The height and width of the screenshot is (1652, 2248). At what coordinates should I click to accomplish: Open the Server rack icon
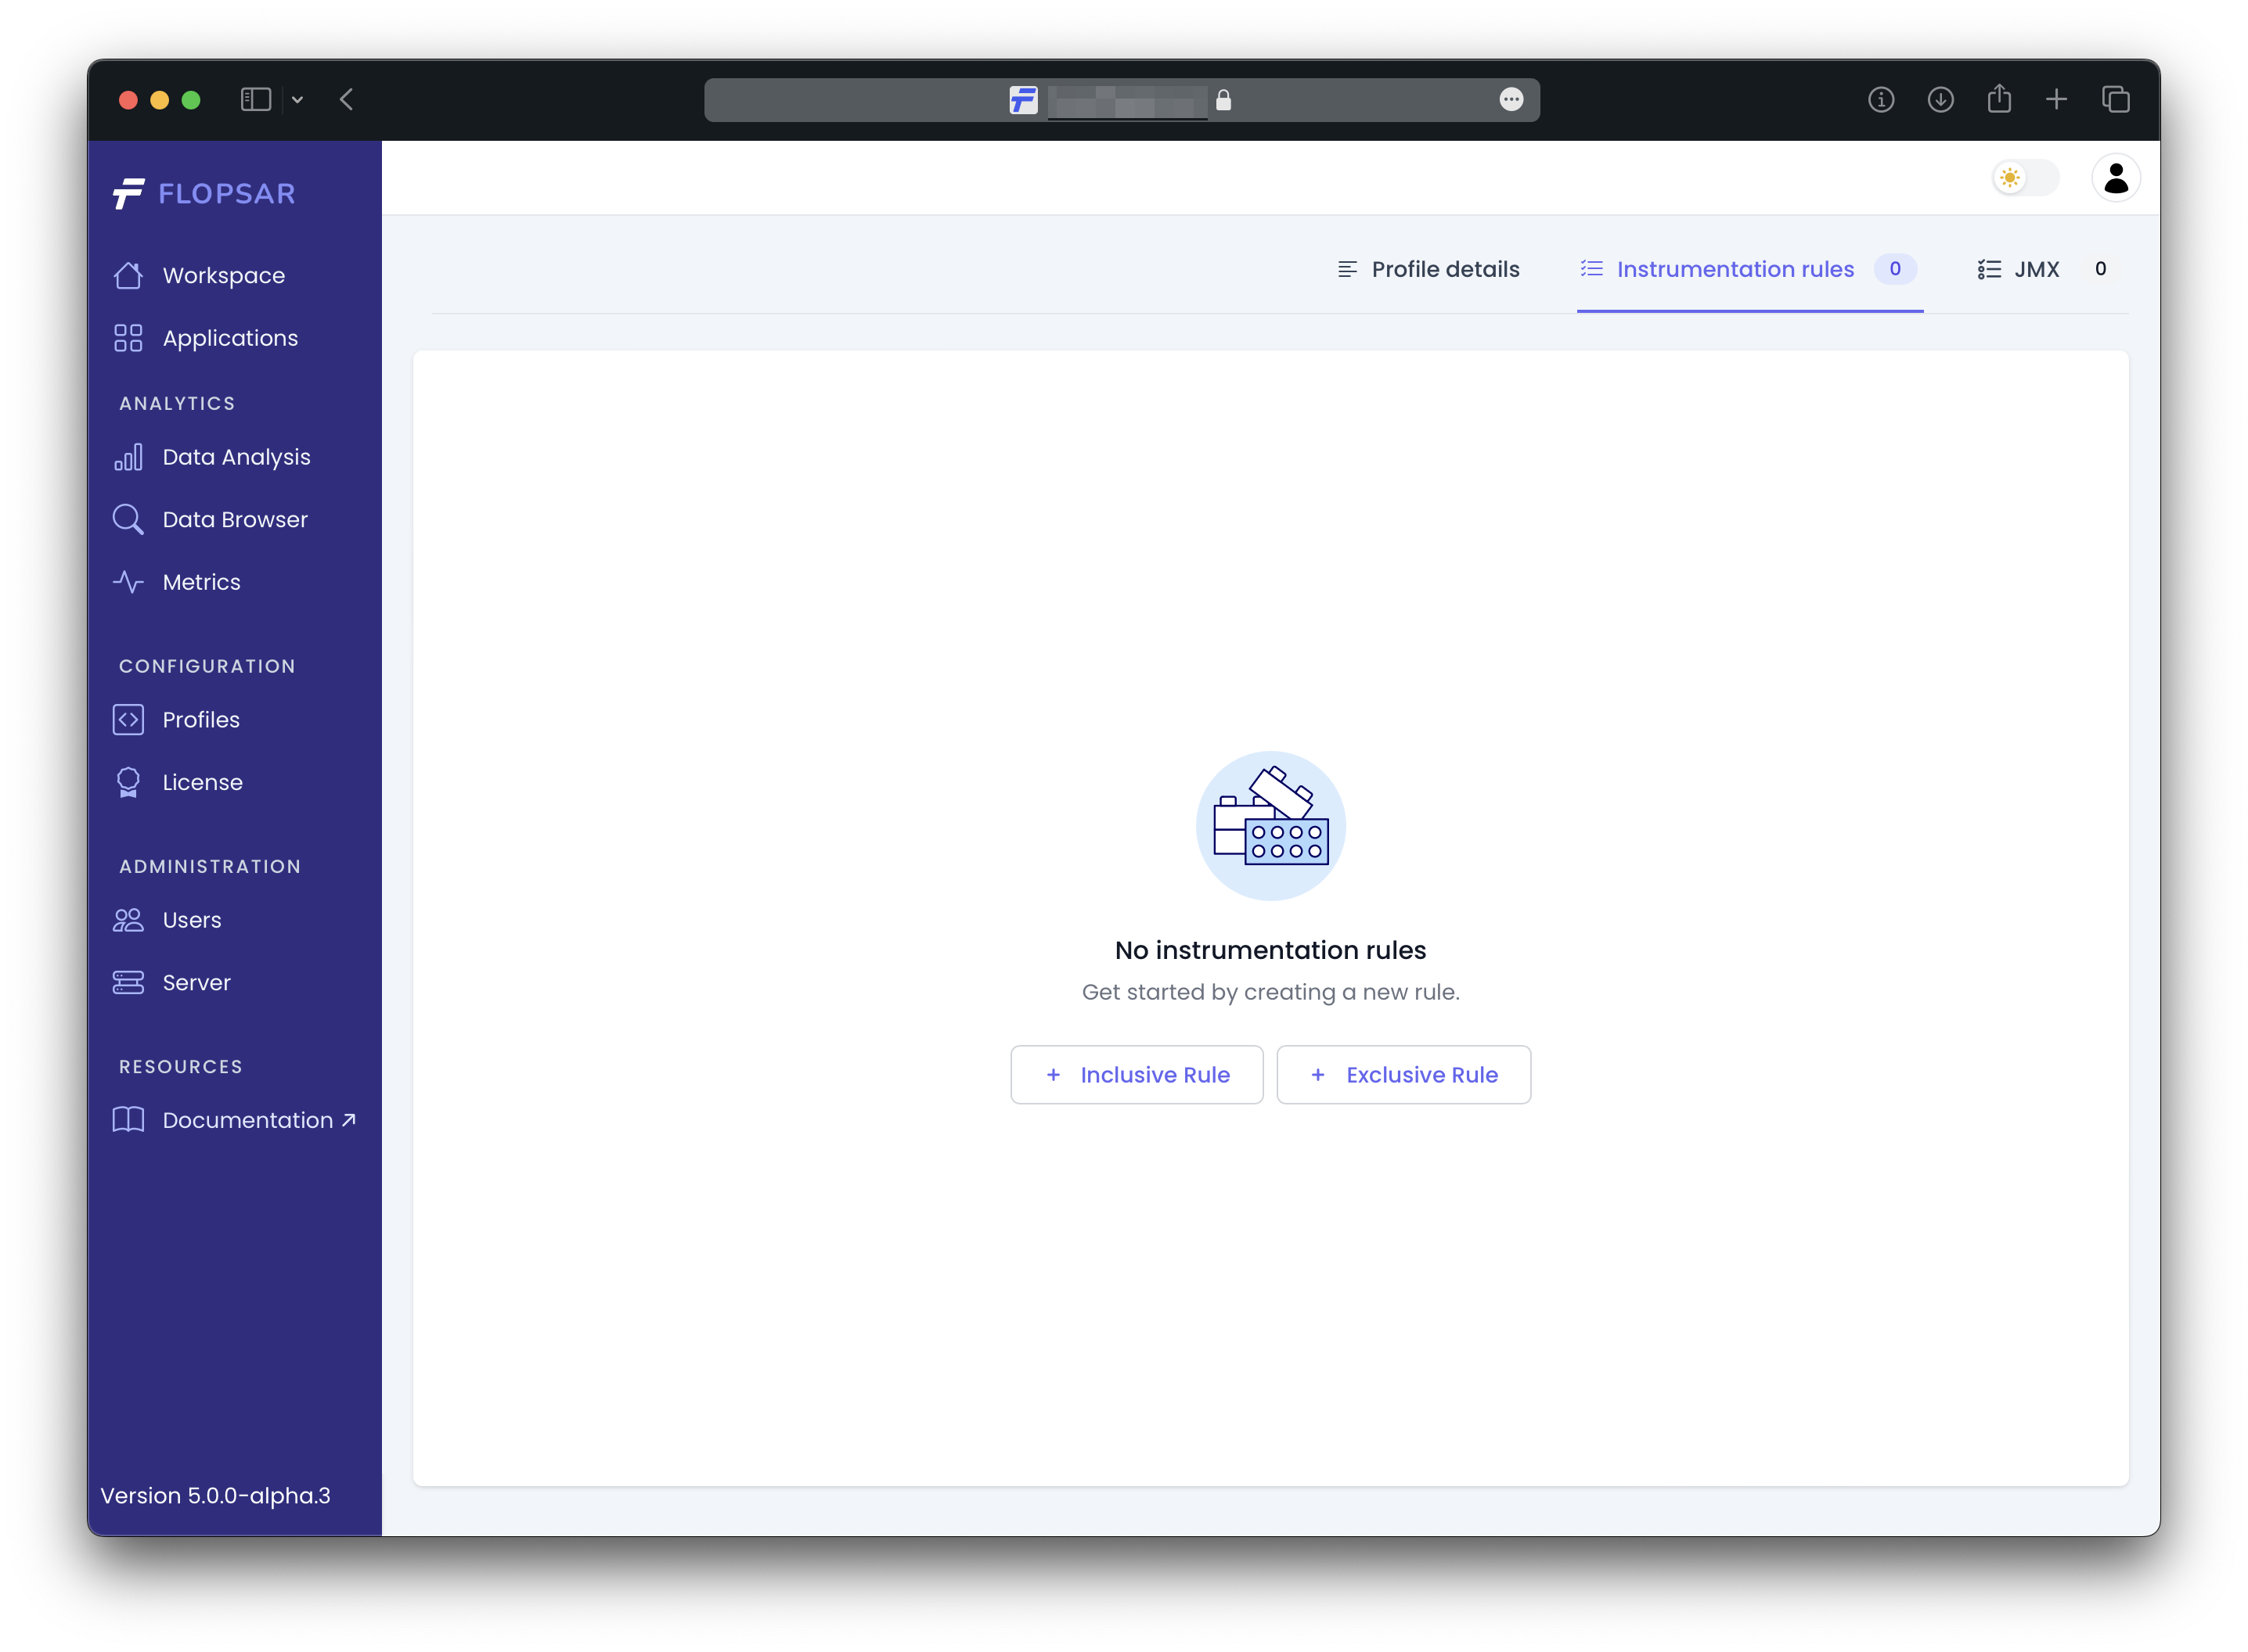[128, 982]
